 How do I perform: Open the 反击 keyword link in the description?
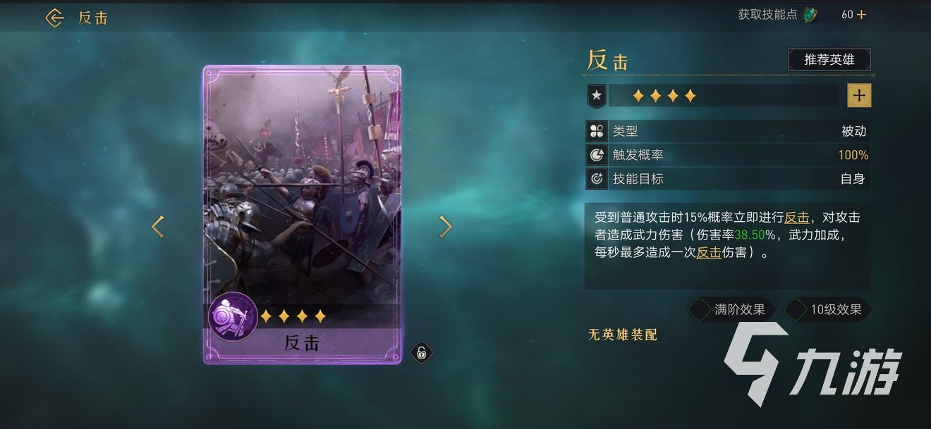[797, 218]
